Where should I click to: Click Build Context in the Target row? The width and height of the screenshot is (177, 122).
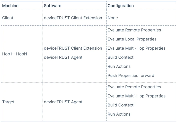[x=120, y=105]
